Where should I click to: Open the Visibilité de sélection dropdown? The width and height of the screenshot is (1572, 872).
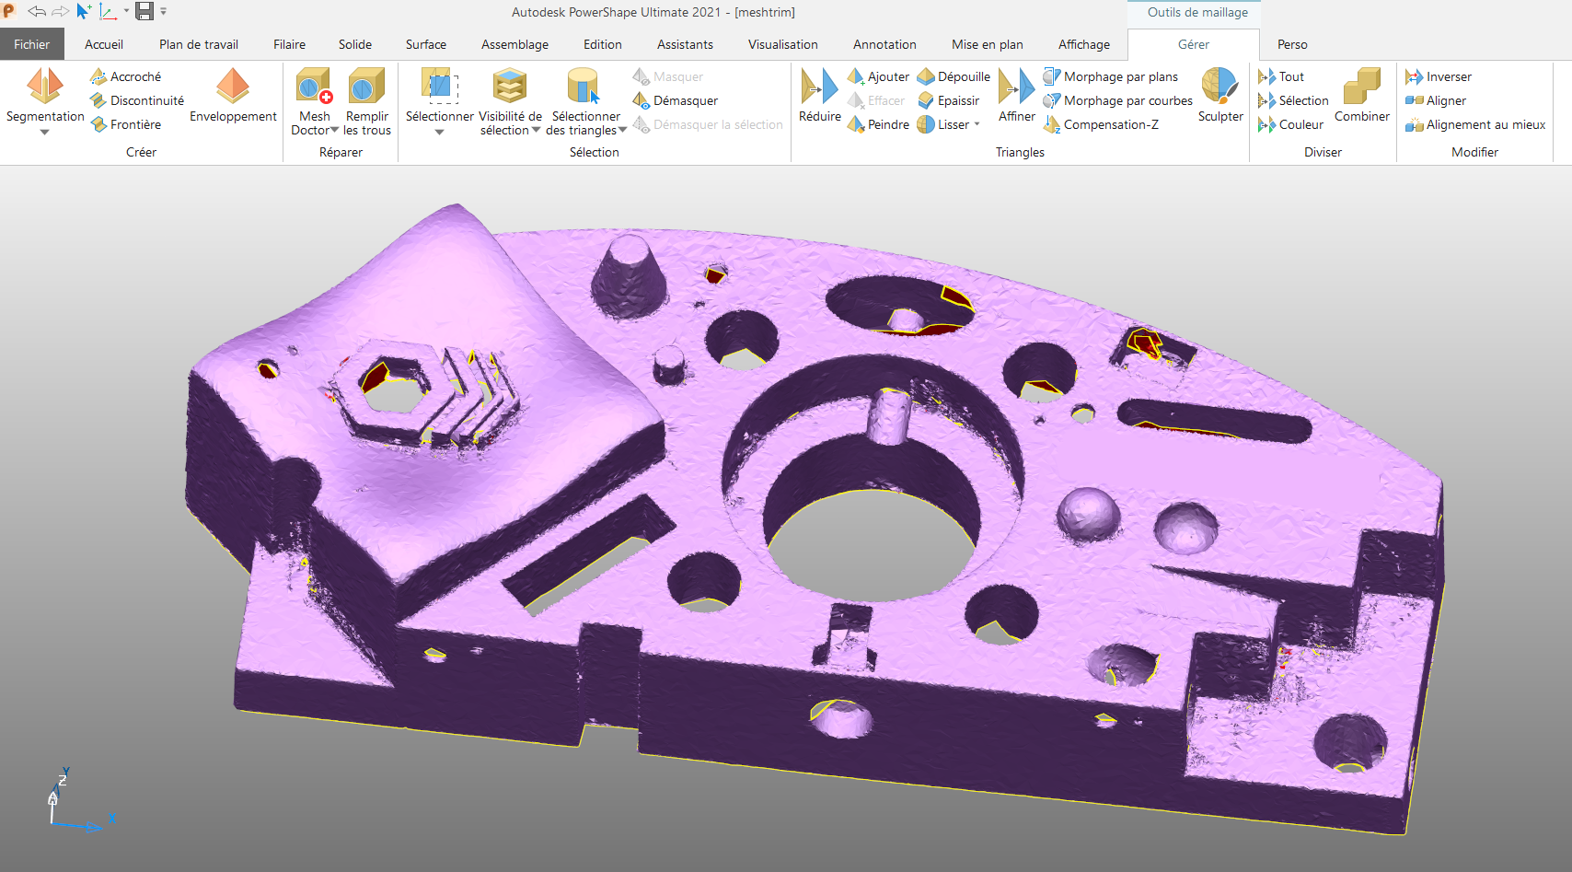536,131
